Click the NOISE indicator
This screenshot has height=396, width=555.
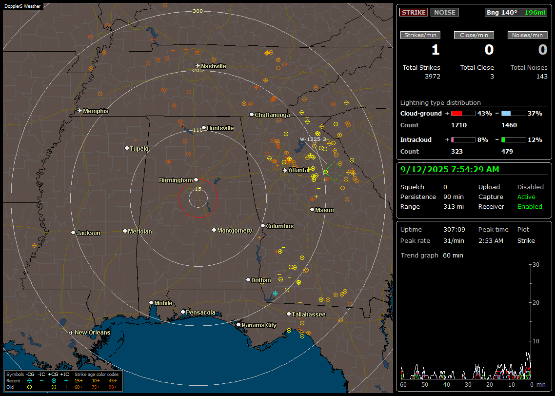(x=445, y=12)
